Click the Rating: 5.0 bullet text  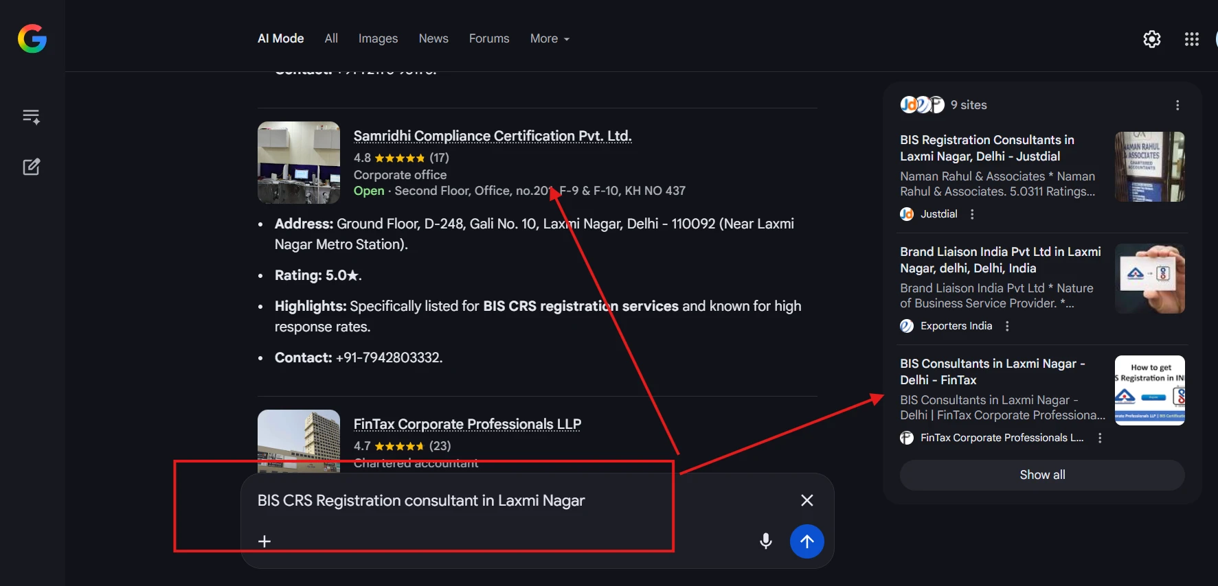(318, 275)
